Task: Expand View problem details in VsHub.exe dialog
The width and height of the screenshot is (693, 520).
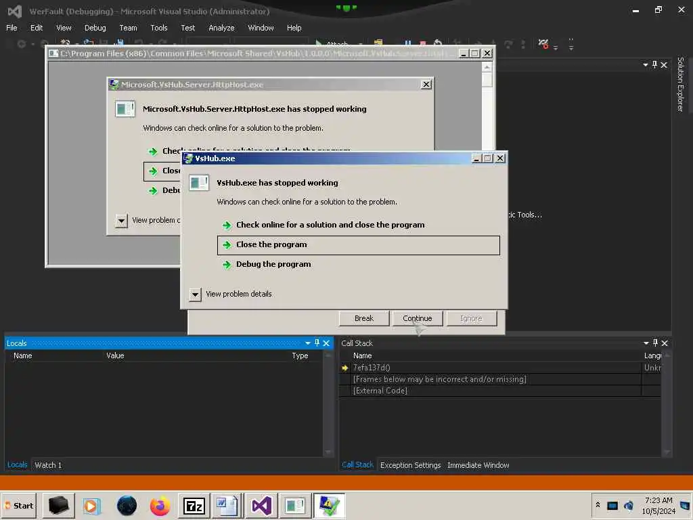Action: coord(195,295)
